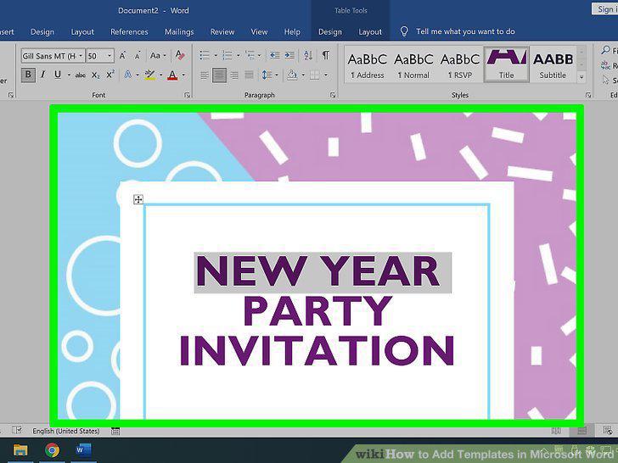Image resolution: width=618 pixels, height=463 pixels.
Task: Toggle Bold formatting
Action: coord(28,75)
